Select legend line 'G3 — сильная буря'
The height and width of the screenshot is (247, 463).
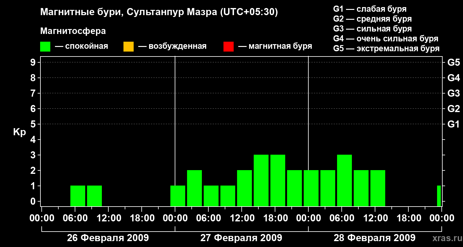pos(372,29)
